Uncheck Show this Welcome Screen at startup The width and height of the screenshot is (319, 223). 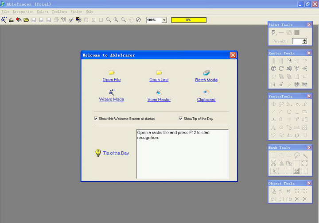coord(96,119)
